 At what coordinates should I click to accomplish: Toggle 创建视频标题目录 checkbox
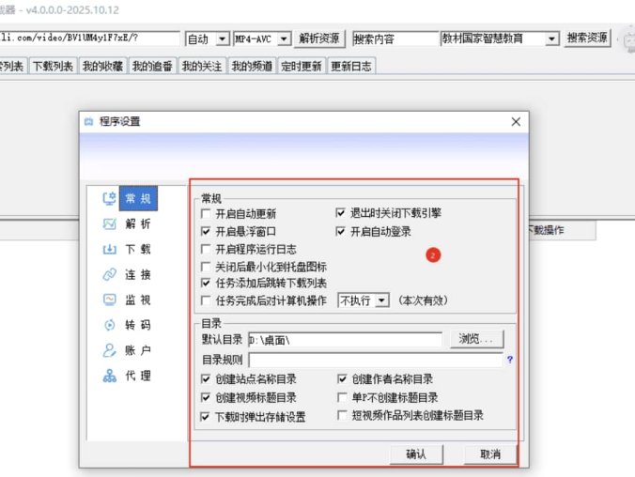point(206,397)
